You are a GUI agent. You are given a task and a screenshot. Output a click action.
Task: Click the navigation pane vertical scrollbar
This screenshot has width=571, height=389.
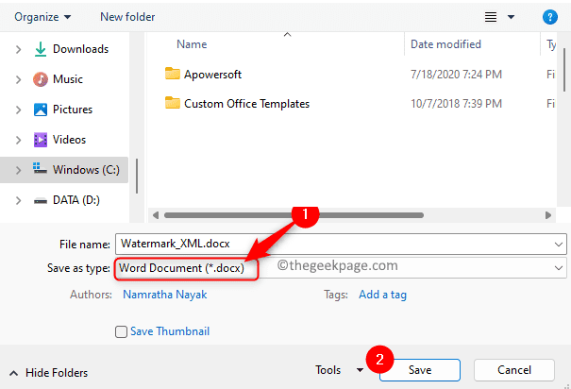pyautogui.click(x=137, y=176)
